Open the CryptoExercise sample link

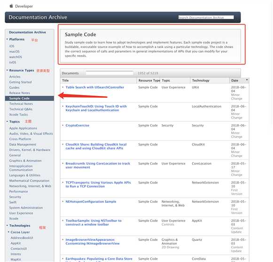pos(78,125)
